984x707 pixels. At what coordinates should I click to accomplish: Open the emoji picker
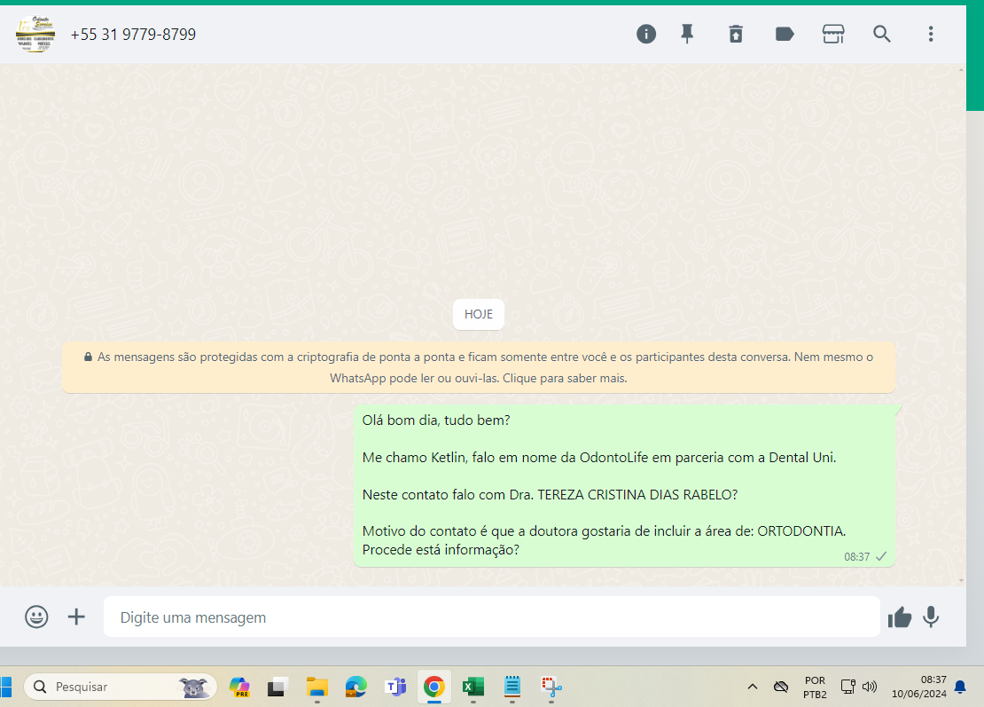point(36,617)
